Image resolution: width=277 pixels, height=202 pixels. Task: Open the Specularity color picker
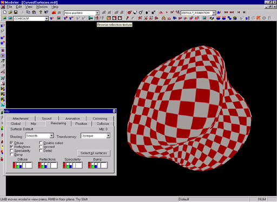[72, 165]
